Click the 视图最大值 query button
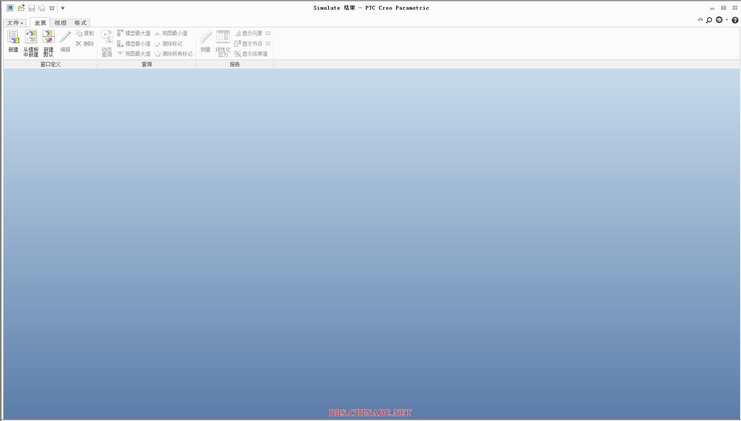The width and height of the screenshot is (741, 421). [x=133, y=54]
